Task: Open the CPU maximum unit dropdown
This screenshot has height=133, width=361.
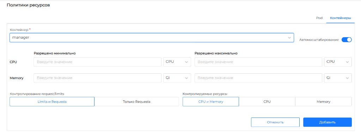Action: pyautogui.click(x=338, y=62)
